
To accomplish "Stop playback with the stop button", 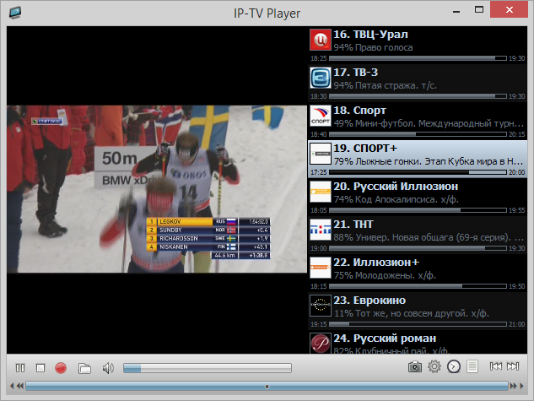I will click(40, 368).
